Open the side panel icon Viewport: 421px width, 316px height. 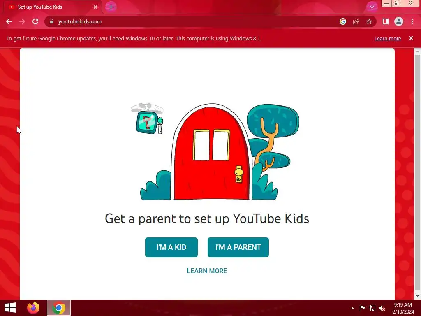pos(386,21)
